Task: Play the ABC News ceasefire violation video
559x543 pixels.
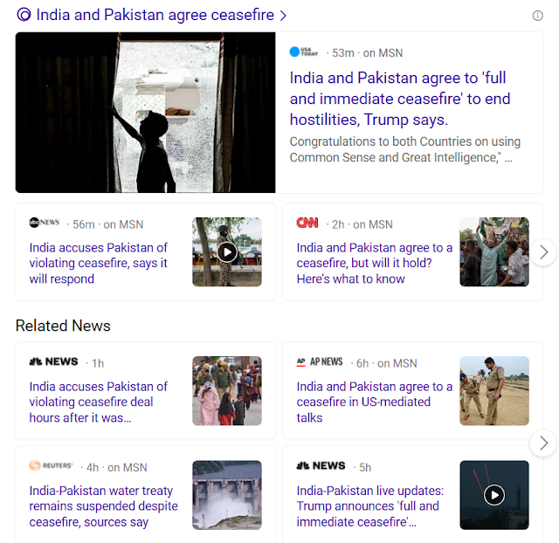Action: [x=227, y=252]
